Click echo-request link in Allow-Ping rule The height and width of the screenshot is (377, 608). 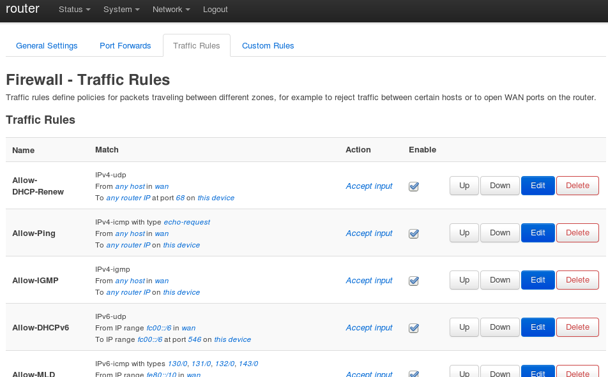click(187, 223)
